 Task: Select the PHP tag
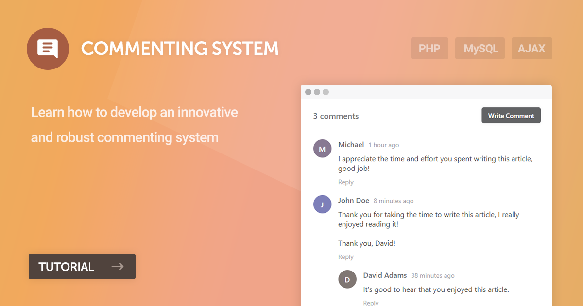click(x=429, y=49)
